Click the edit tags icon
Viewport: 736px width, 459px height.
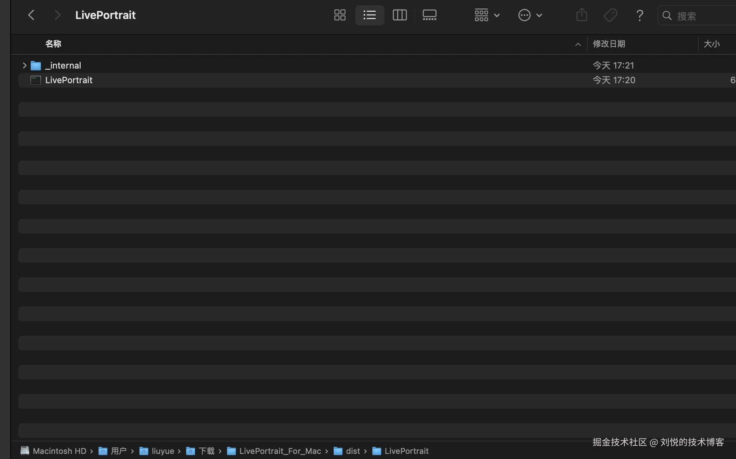[610, 15]
